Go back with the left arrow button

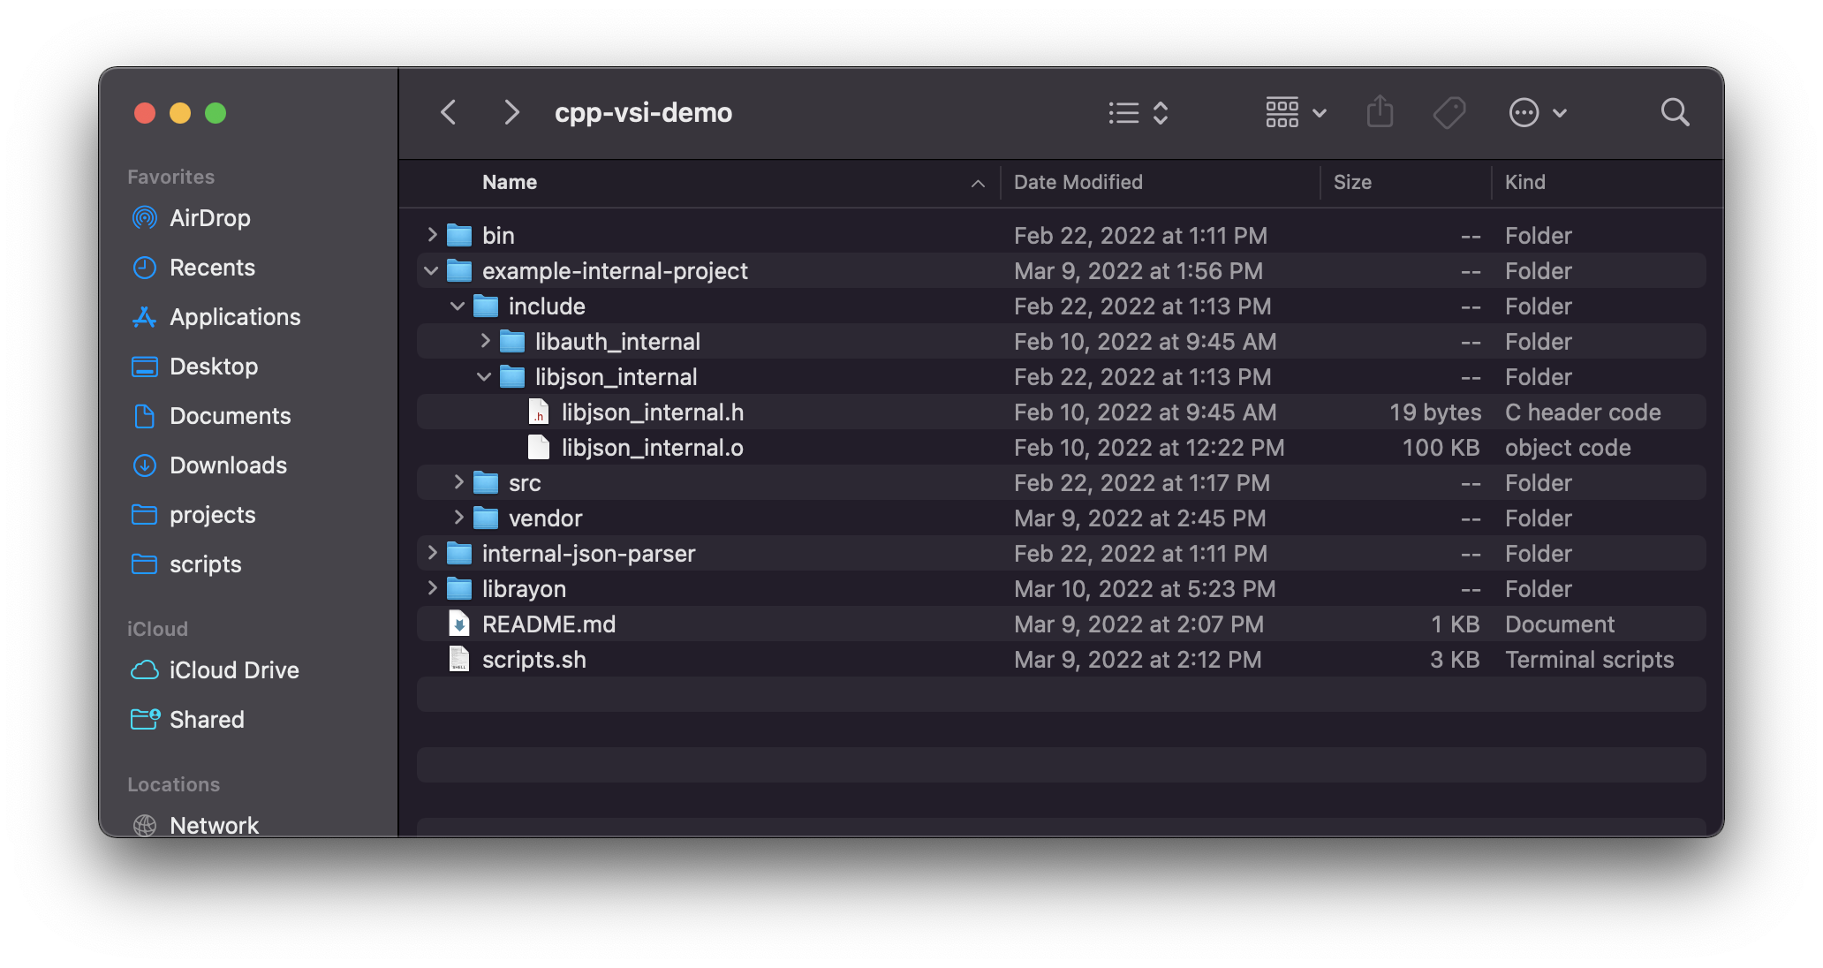click(449, 113)
